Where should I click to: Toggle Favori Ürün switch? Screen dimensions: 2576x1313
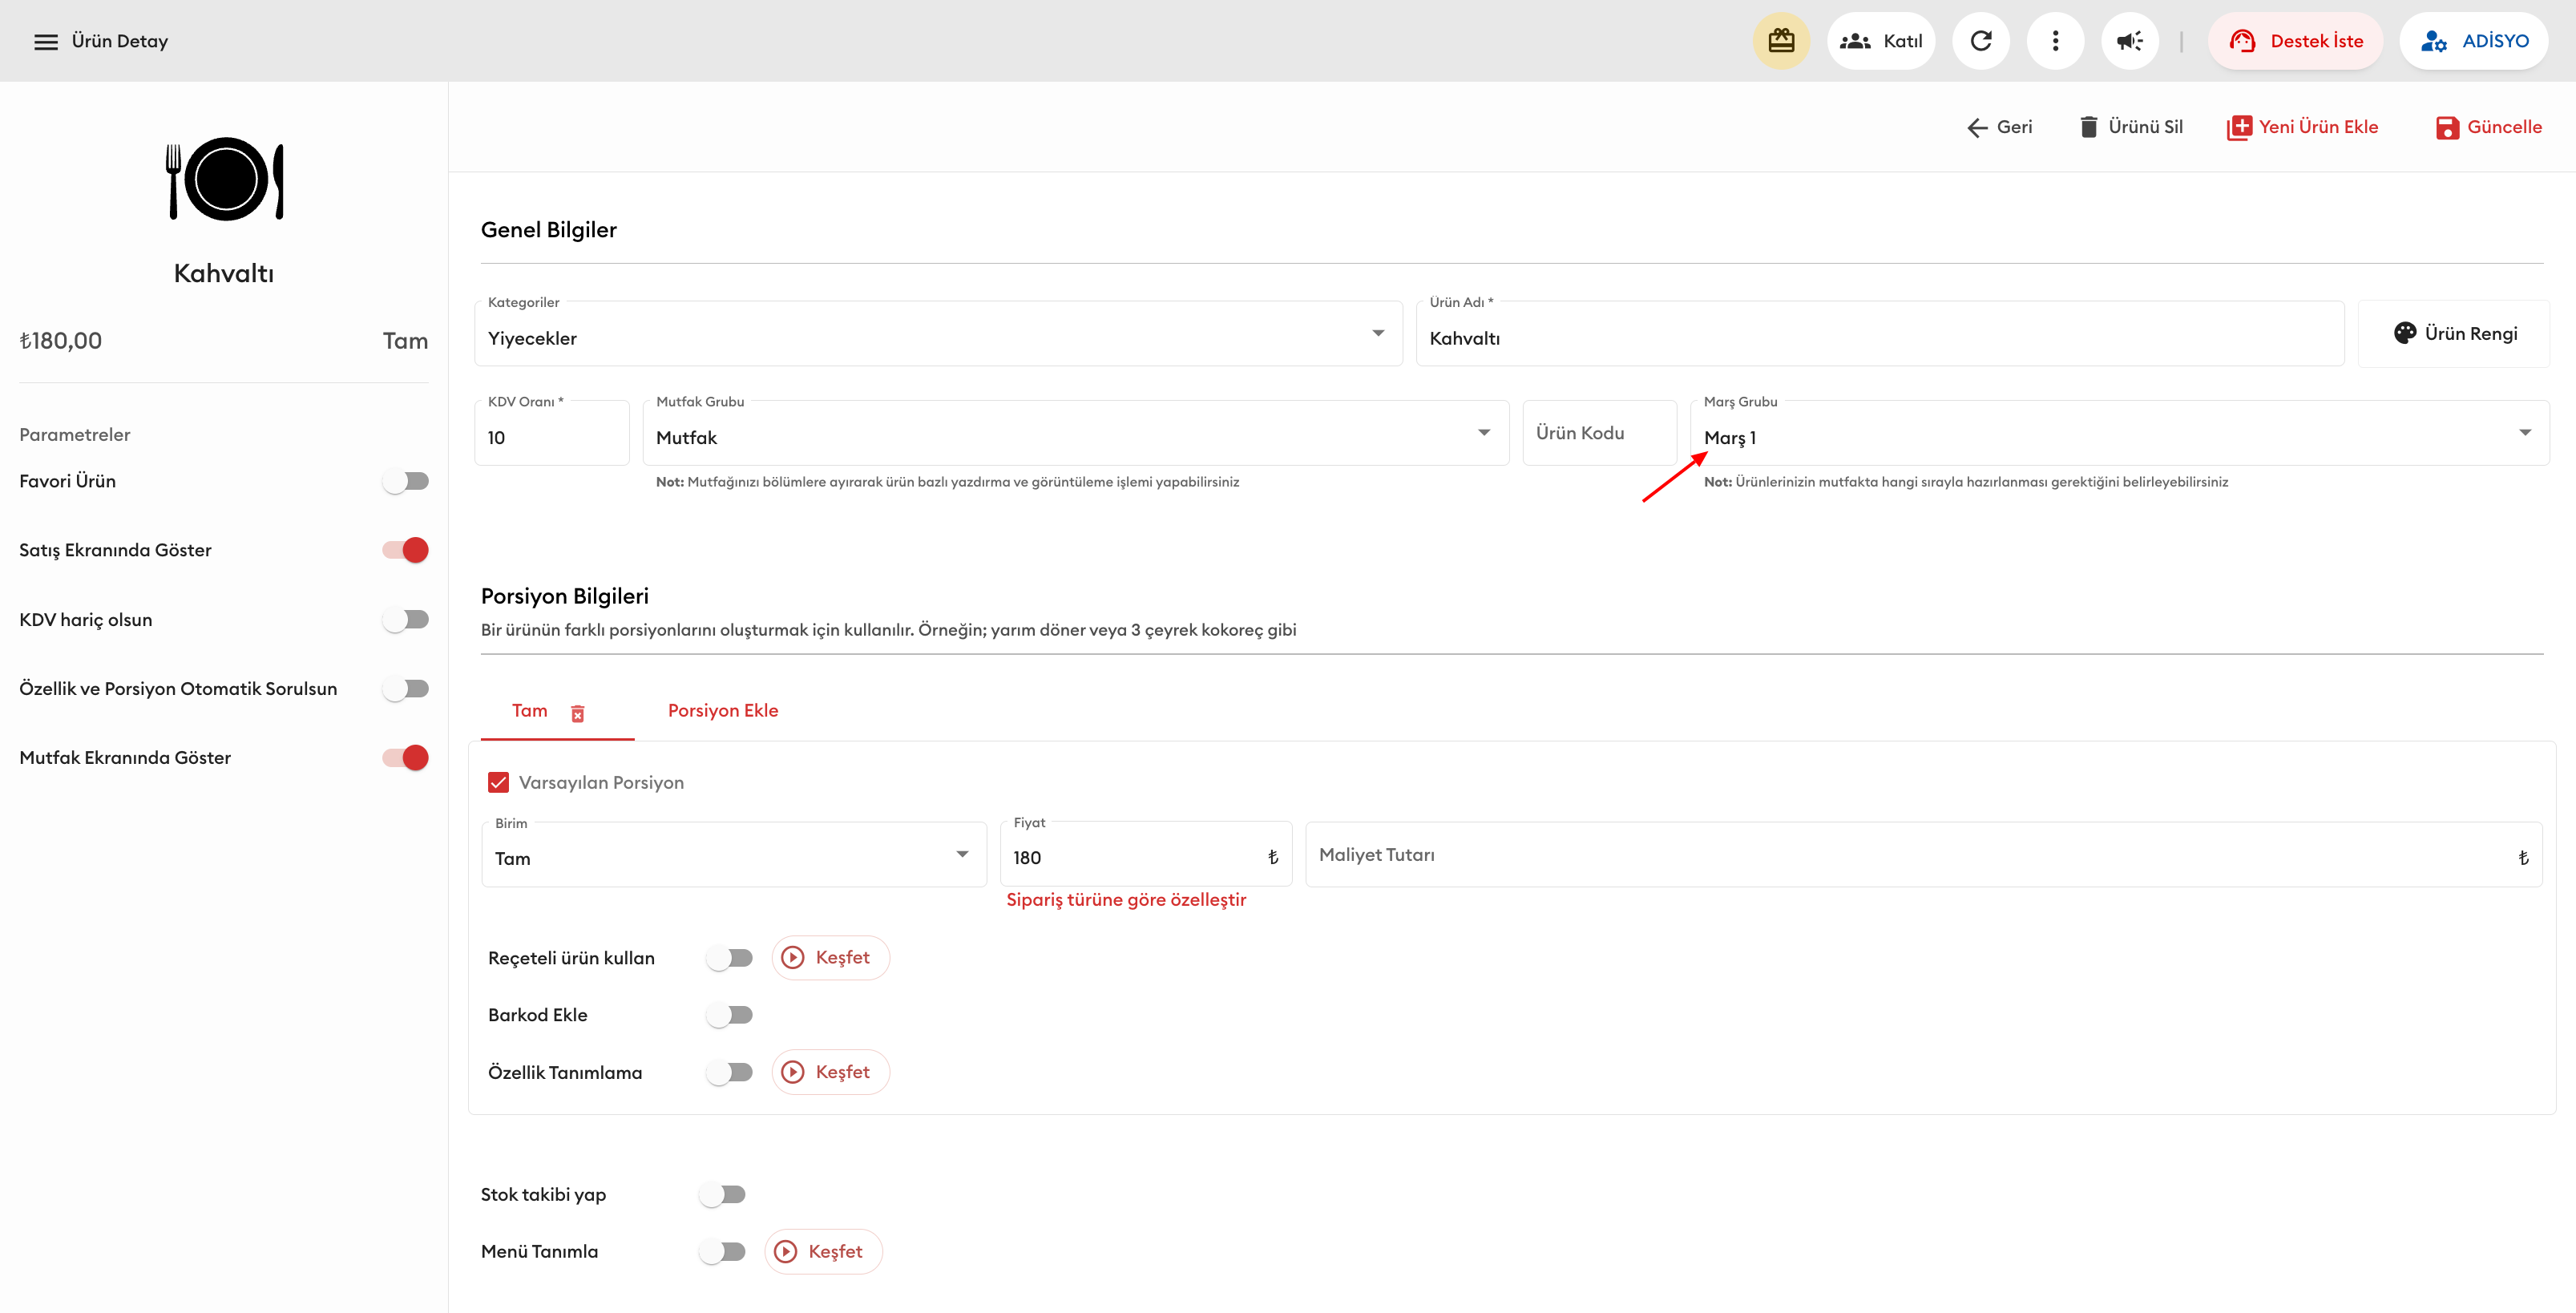(x=405, y=481)
